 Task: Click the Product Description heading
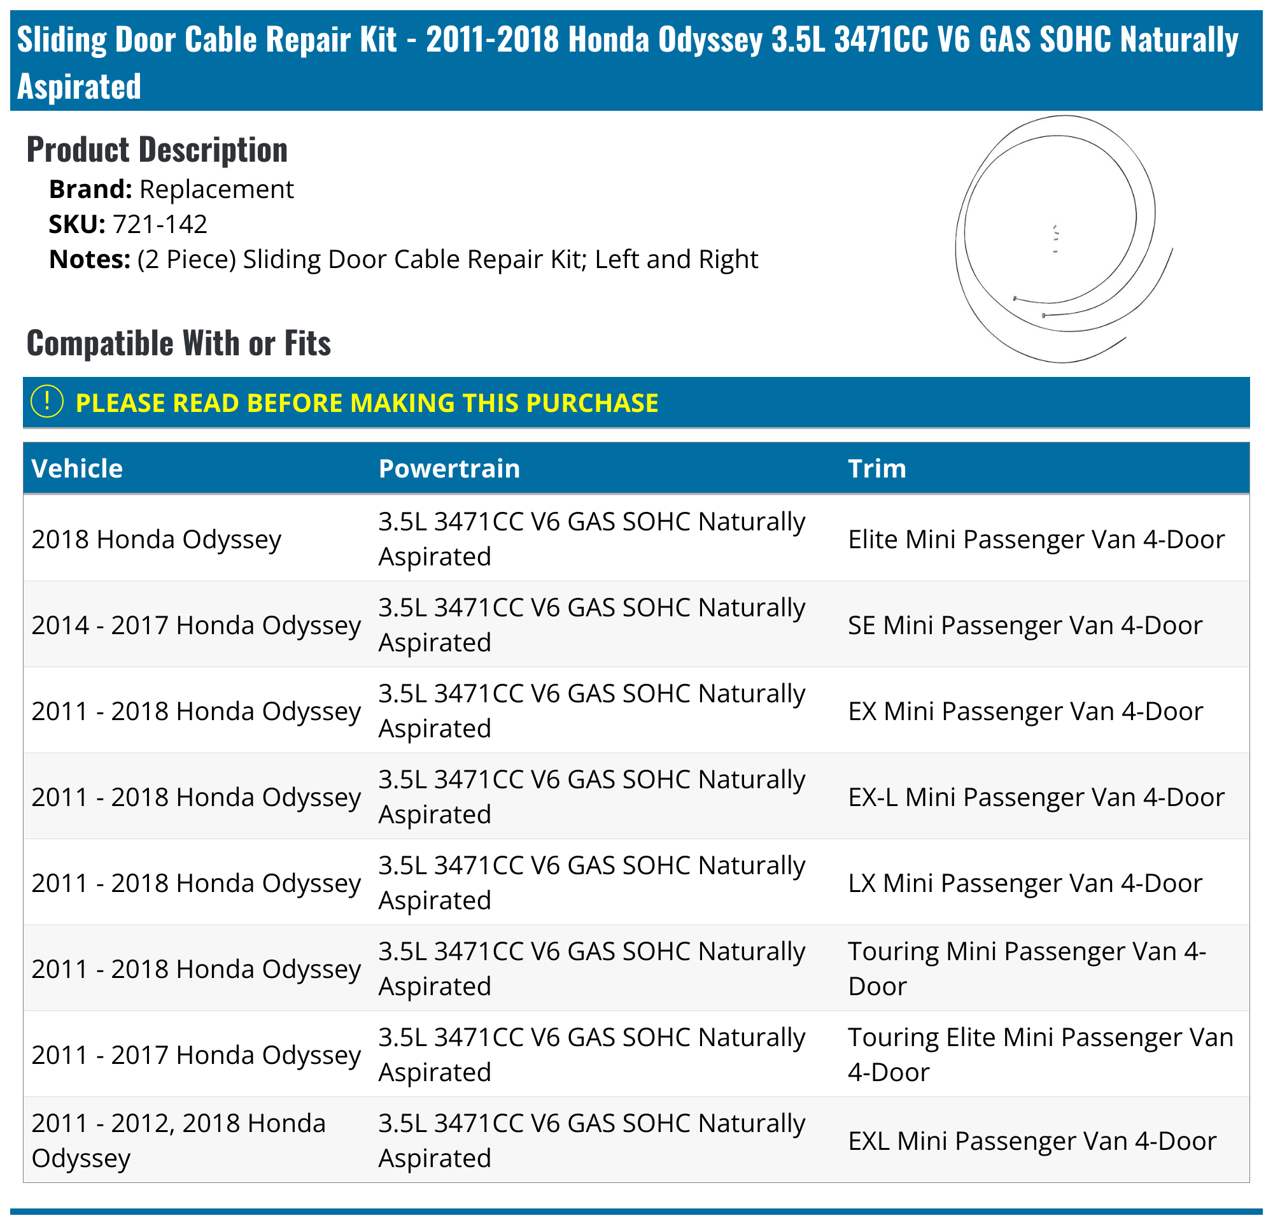[x=157, y=150]
